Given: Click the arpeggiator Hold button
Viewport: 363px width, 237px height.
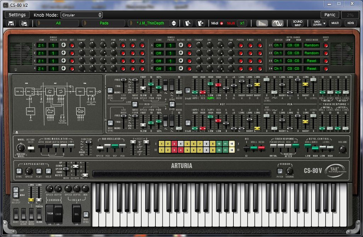Looking at the screenshot, I should click(48, 171).
